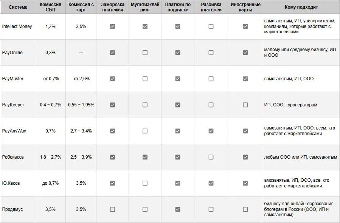Click the Кому подходит column header
Screen dimensions: 340x223
coord(301,7)
